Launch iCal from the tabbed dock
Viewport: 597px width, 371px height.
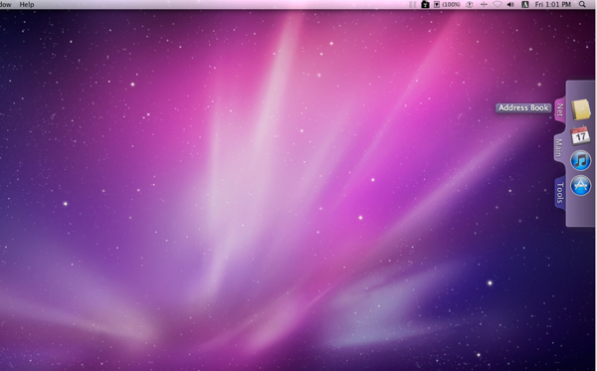click(x=580, y=135)
